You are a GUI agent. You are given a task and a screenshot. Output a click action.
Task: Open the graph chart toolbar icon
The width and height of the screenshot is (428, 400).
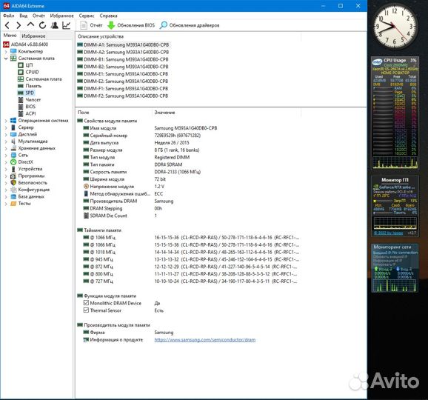coord(67,25)
